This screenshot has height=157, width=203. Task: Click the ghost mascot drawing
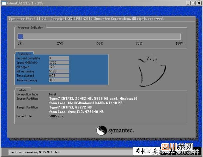(x=152, y=71)
